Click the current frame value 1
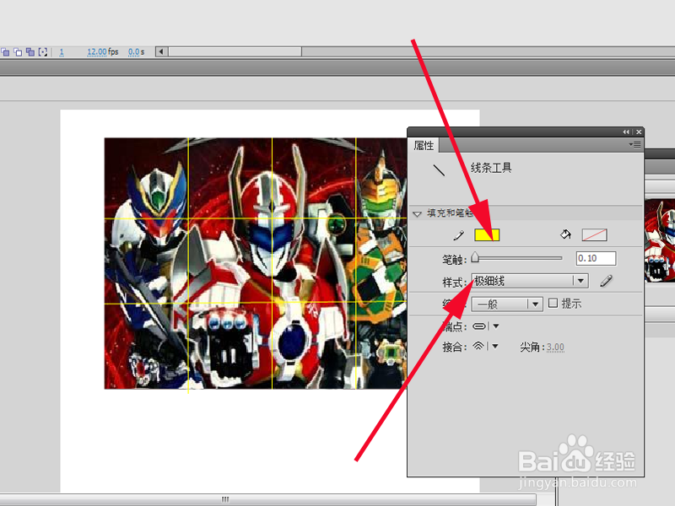This screenshot has height=506, width=675. click(62, 52)
